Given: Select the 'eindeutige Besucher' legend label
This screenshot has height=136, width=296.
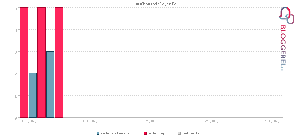Looking at the screenshot, I should tap(116, 133).
